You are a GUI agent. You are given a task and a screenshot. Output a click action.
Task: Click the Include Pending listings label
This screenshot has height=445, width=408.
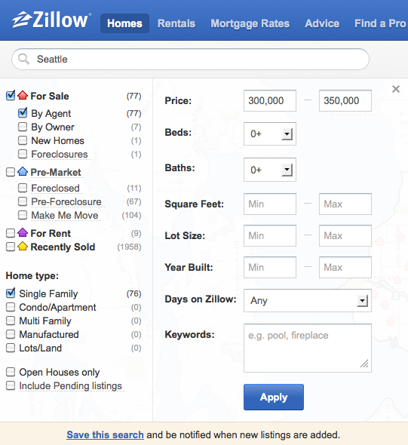point(70,386)
